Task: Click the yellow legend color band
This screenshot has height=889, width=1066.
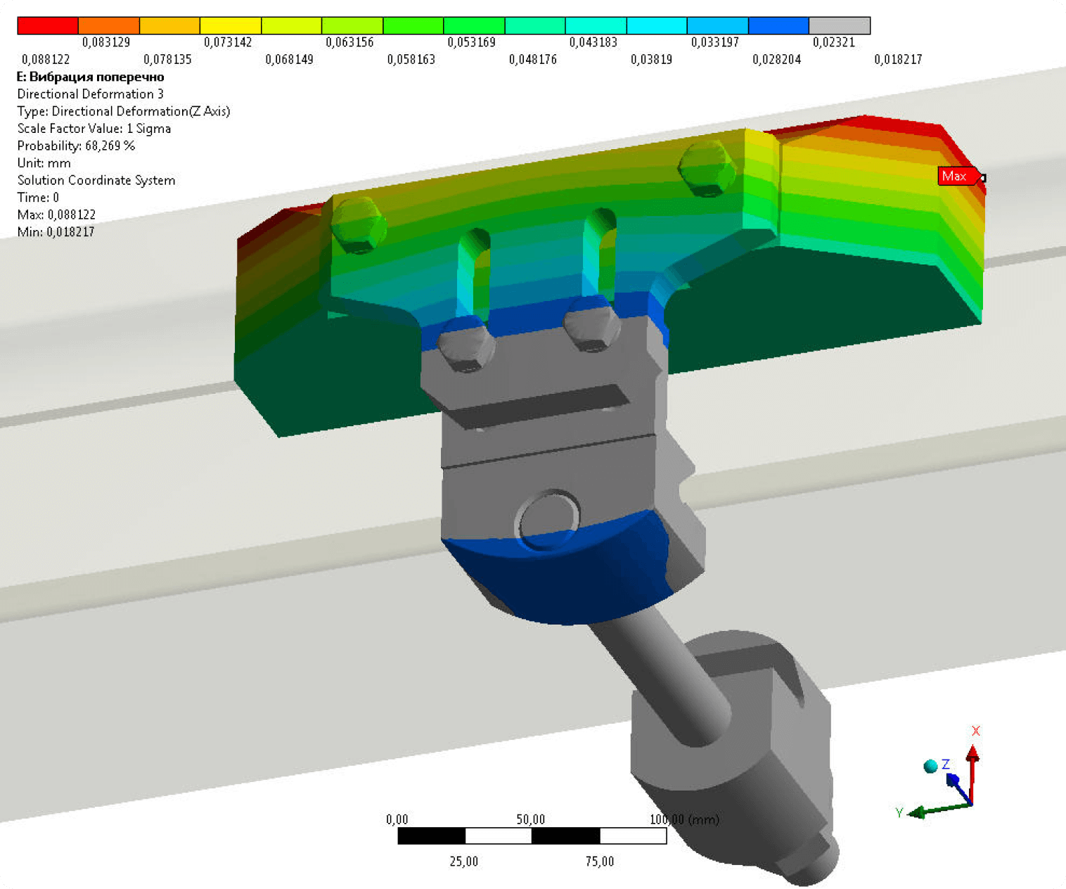Action: (x=231, y=26)
